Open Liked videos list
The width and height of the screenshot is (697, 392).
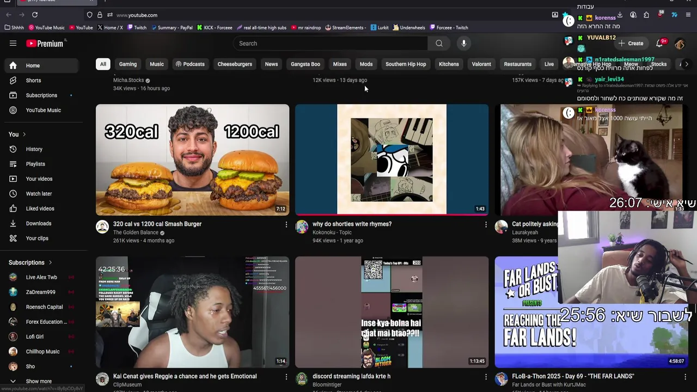pyautogui.click(x=41, y=209)
